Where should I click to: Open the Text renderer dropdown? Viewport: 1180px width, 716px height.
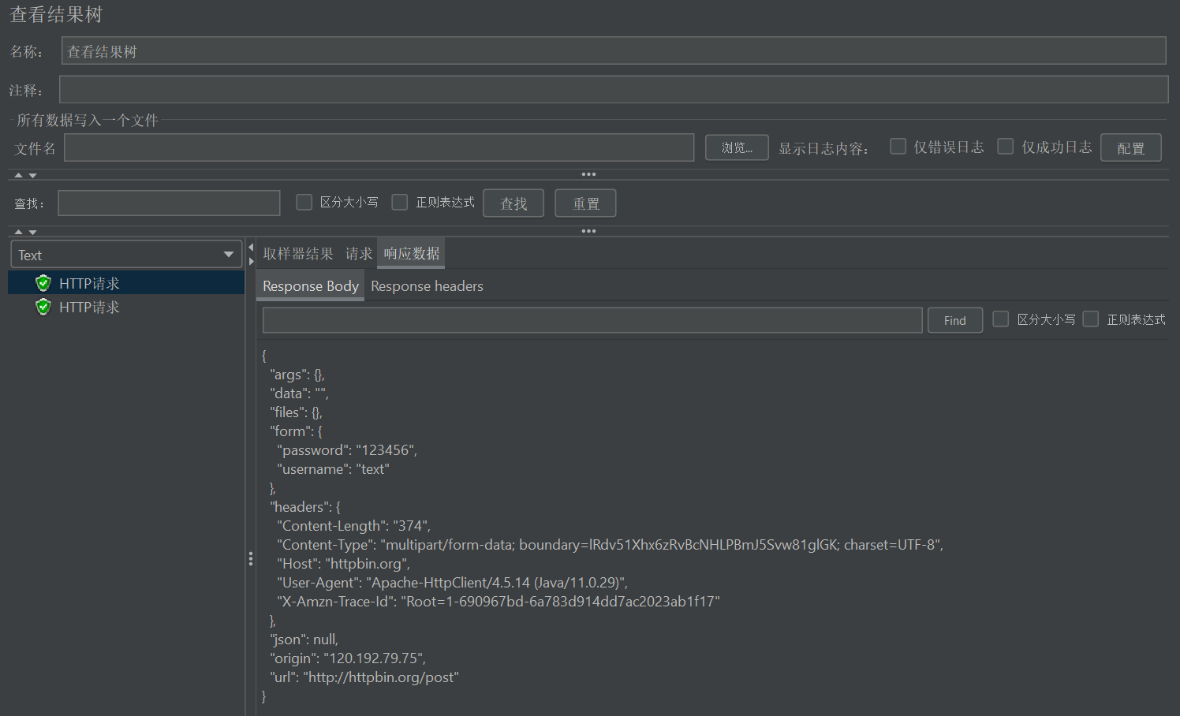[126, 255]
